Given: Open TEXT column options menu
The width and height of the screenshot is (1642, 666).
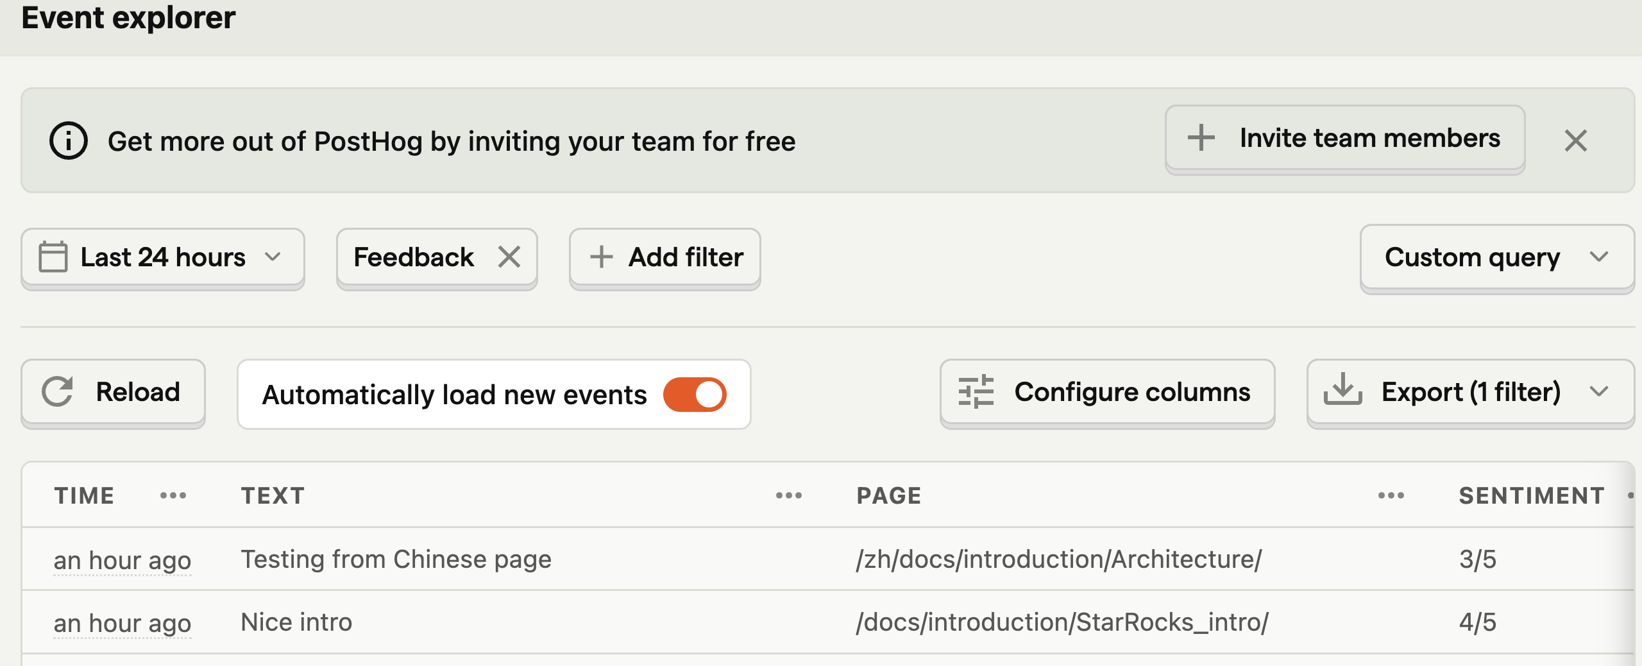Looking at the screenshot, I should point(788,495).
